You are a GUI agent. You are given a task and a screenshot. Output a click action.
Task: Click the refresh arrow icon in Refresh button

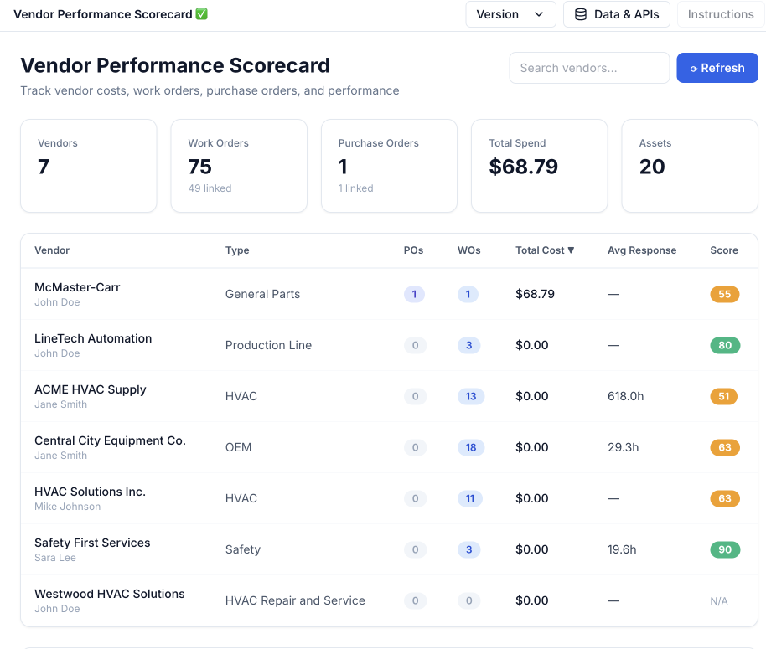click(693, 69)
